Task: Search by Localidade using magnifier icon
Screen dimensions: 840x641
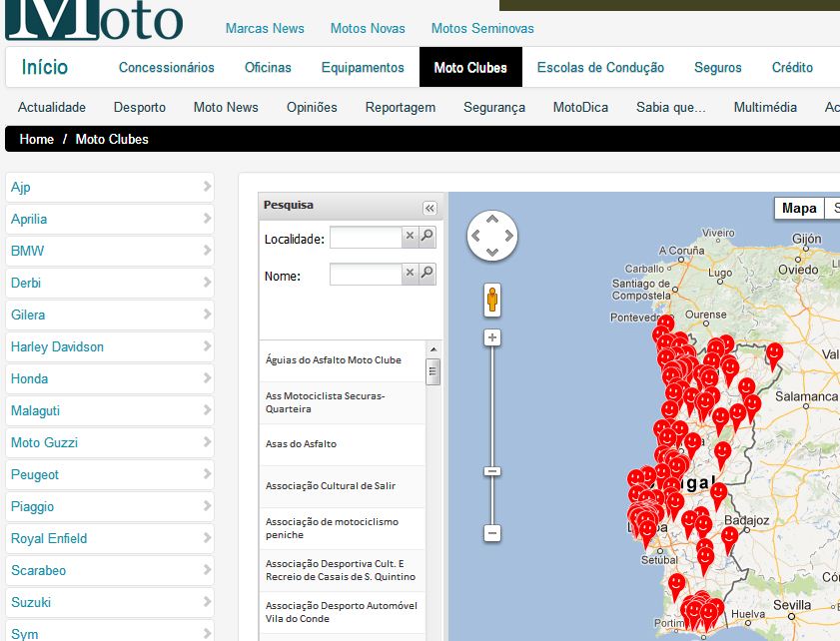Action: click(x=426, y=237)
